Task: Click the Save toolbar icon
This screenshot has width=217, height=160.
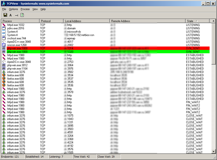Action: [5, 15]
